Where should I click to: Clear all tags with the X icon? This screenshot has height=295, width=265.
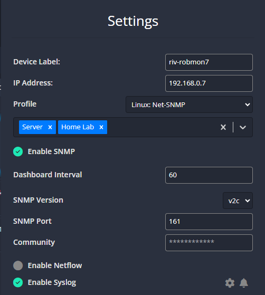223,127
